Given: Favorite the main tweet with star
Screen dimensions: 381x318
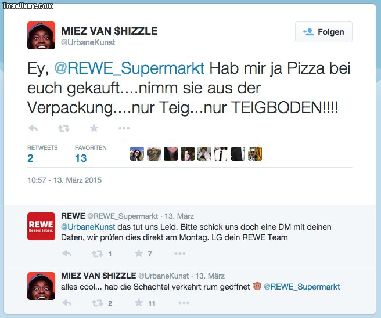Looking at the screenshot, I should click(x=94, y=128).
